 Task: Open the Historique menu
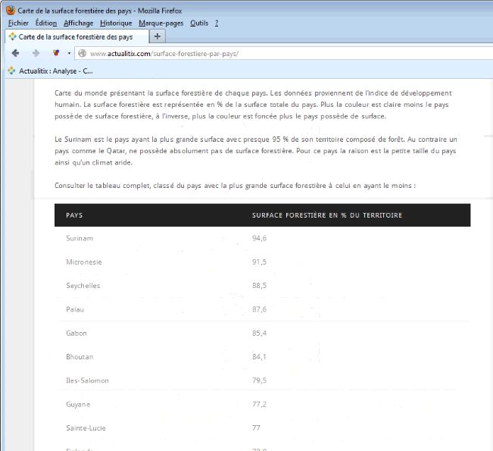coord(116,23)
